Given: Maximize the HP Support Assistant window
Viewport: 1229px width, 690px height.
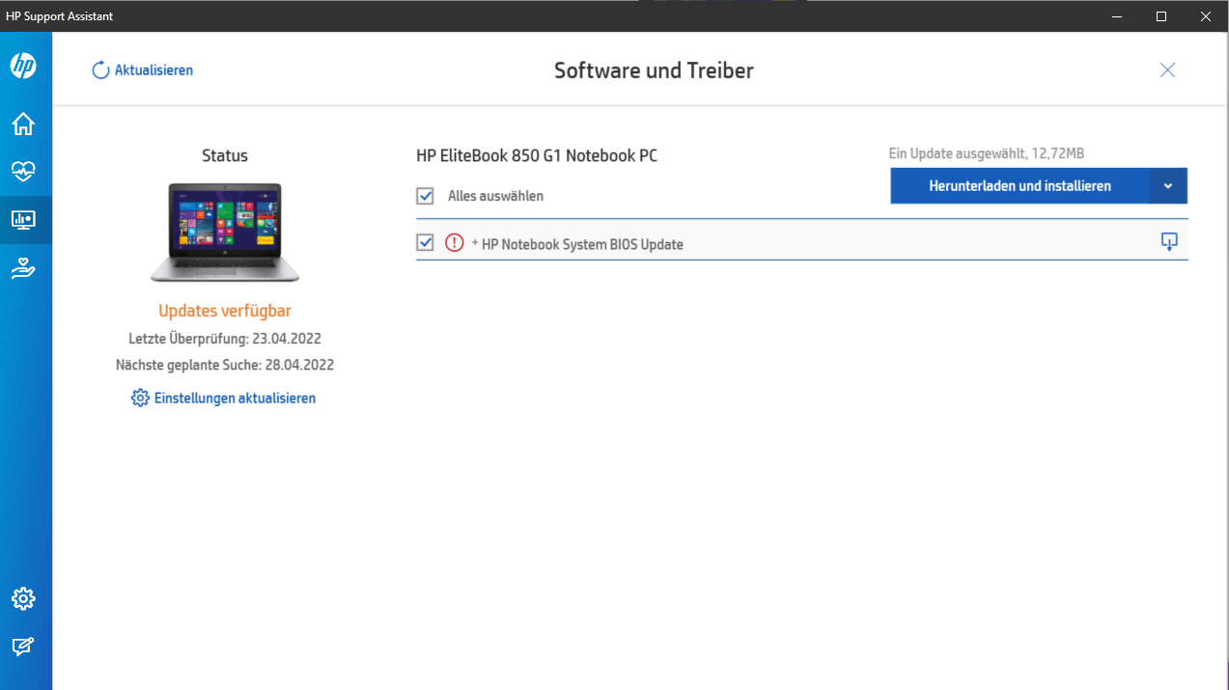Looking at the screenshot, I should click(x=1161, y=16).
